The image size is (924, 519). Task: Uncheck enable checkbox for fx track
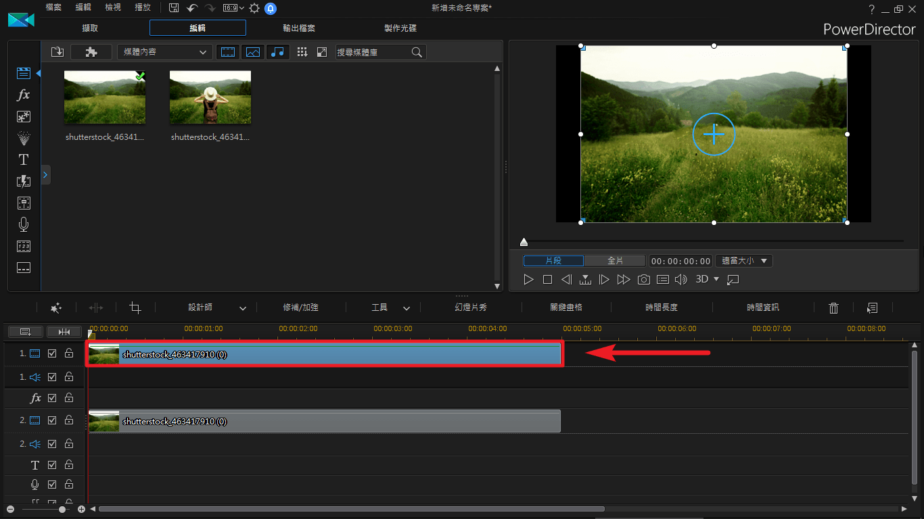[52, 397]
